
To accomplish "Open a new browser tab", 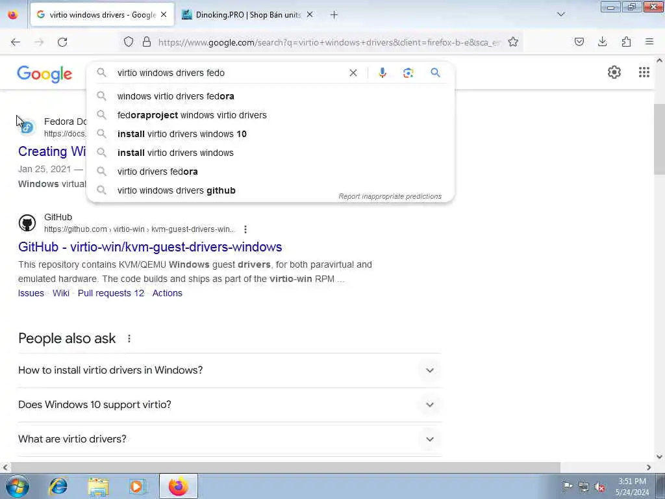I will [334, 15].
